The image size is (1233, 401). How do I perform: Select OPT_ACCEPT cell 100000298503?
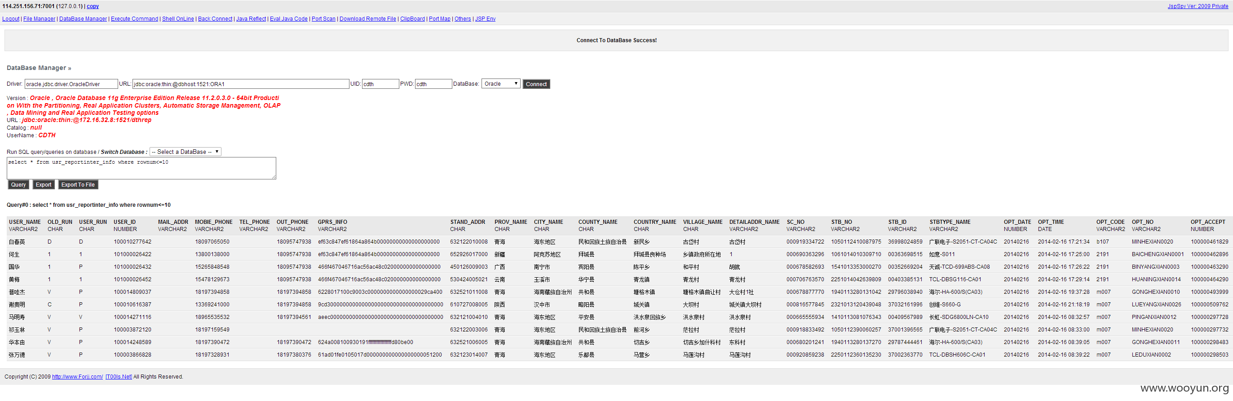1209,355
